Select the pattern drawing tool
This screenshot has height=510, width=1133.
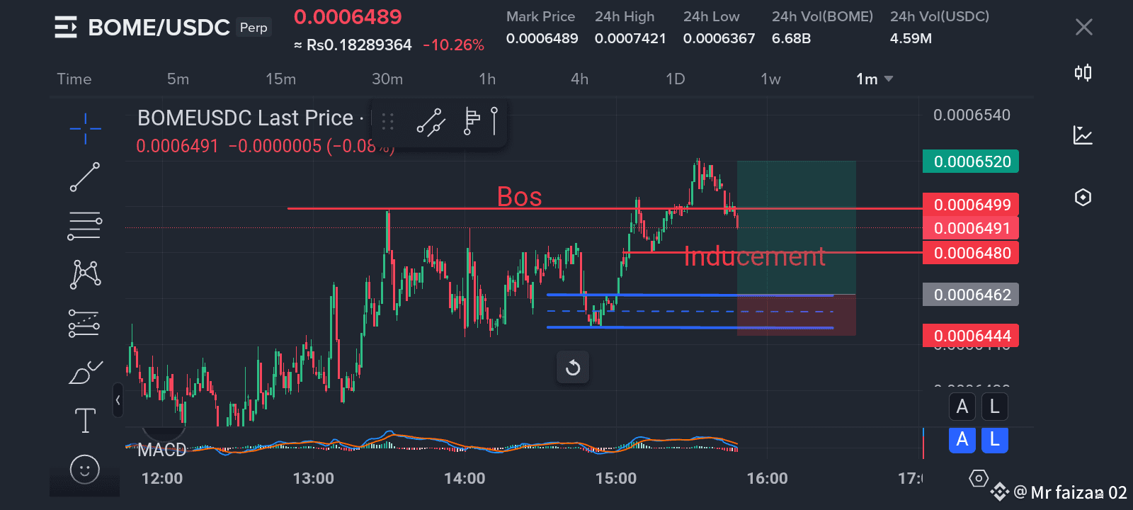[x=85, y=274]
